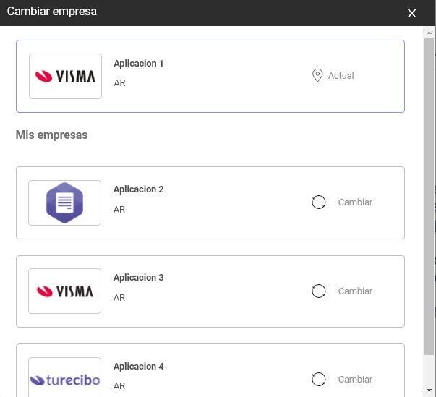This screenshot has height=397, width=436.
Task: Click the turecibo logo of Aplicacion 4
Action: click(65, 380)
